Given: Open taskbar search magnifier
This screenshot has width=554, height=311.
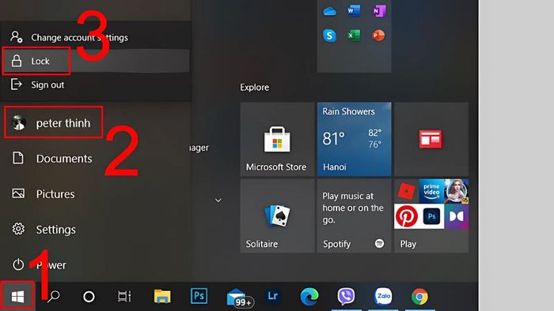Looking at the screenshot, I should (53, 296).
